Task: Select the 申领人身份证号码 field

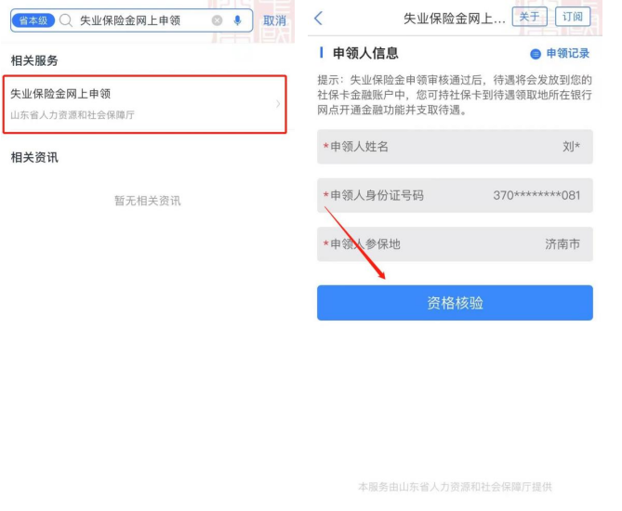Action: pos(455,195)
